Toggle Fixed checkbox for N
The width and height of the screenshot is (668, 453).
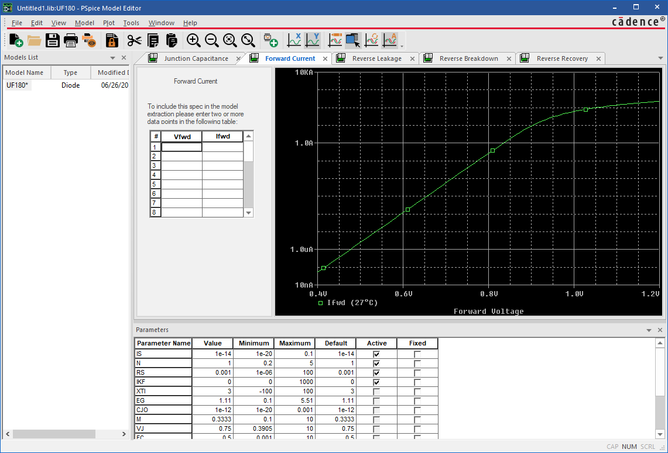417,363
